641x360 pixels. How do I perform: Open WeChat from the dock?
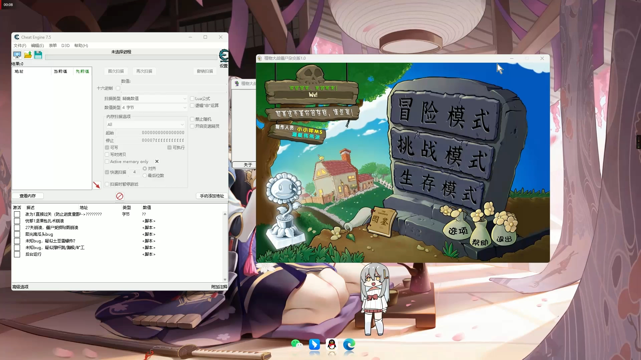pos(297,344)
